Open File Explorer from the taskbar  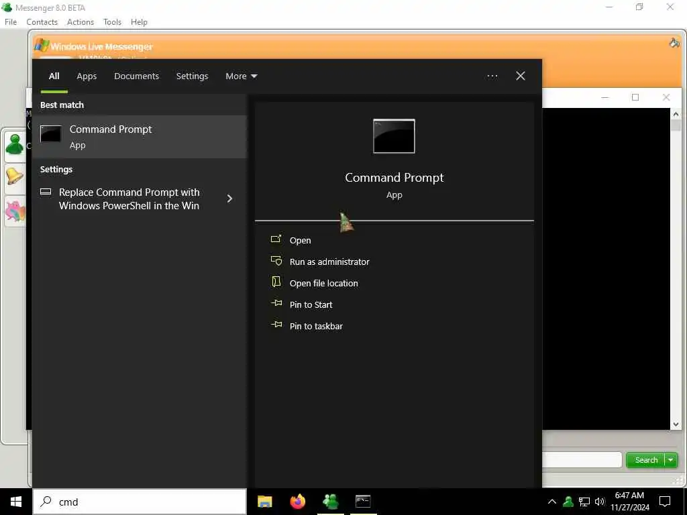[264, 502]
